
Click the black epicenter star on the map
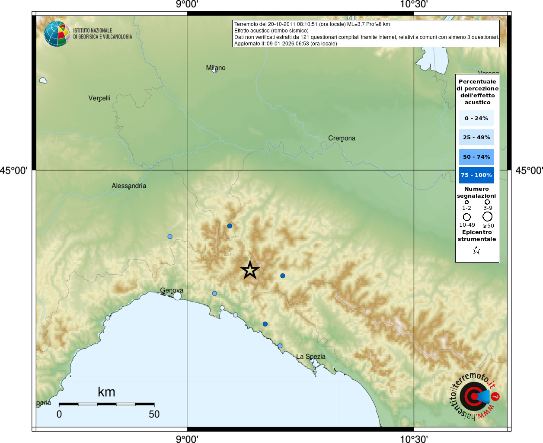click(250, 270)
